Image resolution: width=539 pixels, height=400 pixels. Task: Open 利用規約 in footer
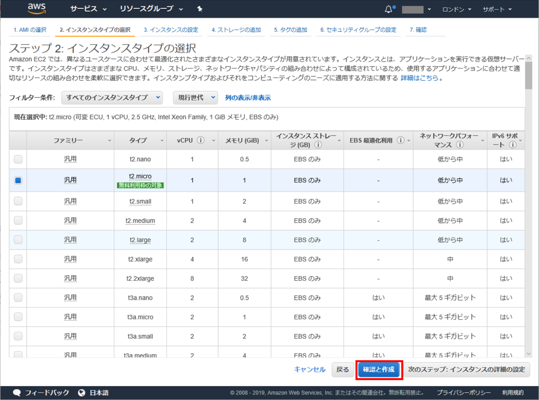512,392
